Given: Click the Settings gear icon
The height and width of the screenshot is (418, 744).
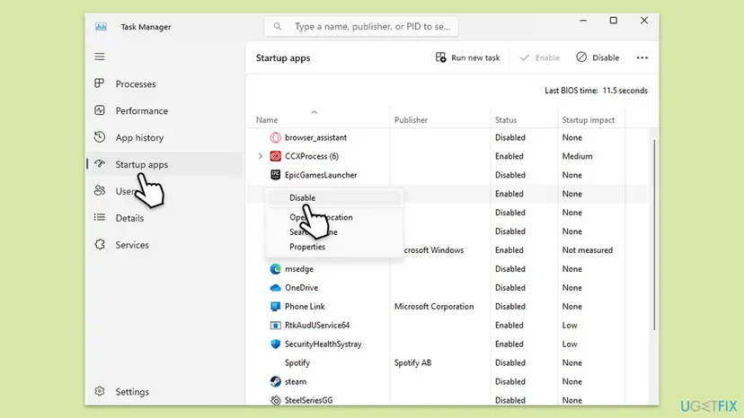Looking at the screenshot, I should pos(99,391).
